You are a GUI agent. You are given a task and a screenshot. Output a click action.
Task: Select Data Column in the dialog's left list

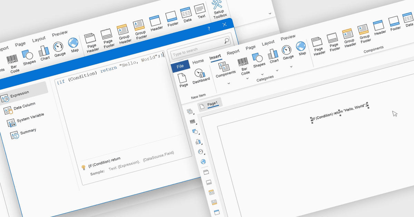(19, 107)
